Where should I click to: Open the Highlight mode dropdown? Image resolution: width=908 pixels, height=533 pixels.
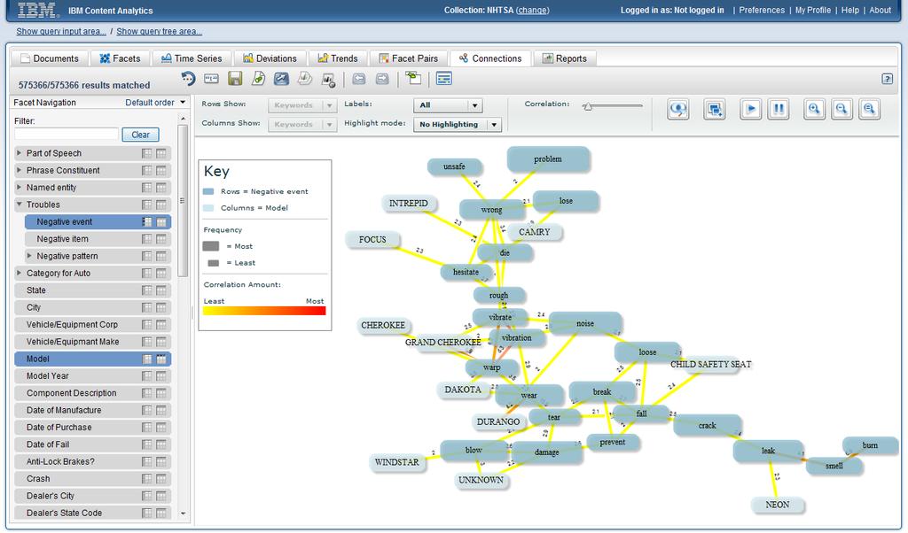458,124
